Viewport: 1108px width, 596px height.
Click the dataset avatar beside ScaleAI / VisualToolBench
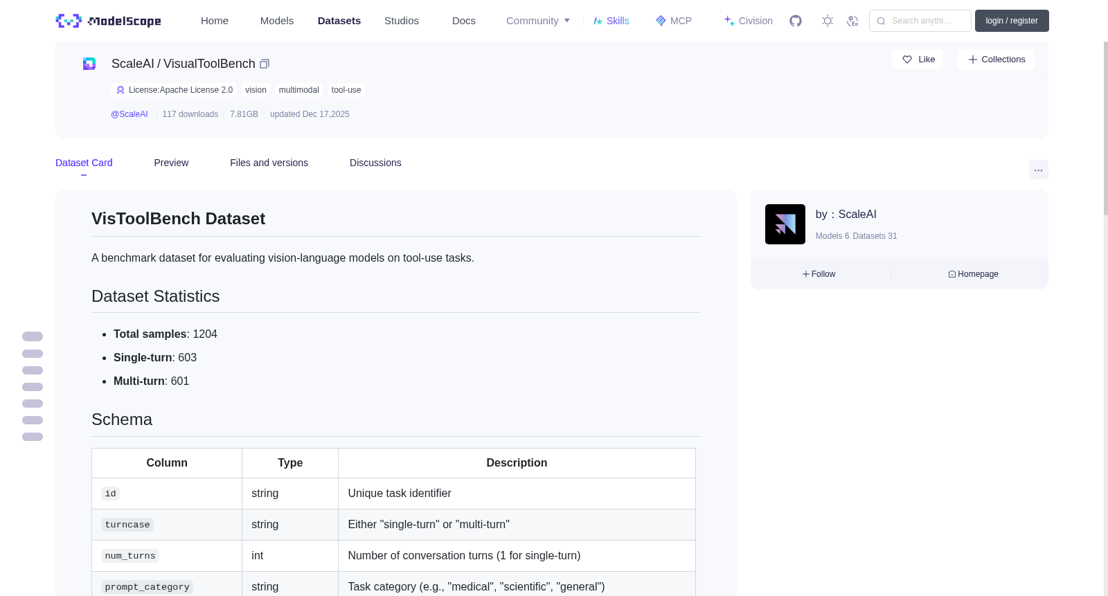[89, 64]
